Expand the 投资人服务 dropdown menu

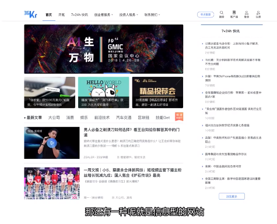point(128,15)
